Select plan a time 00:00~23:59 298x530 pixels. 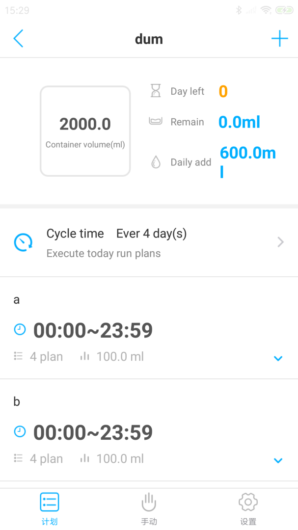pos(93,330)
